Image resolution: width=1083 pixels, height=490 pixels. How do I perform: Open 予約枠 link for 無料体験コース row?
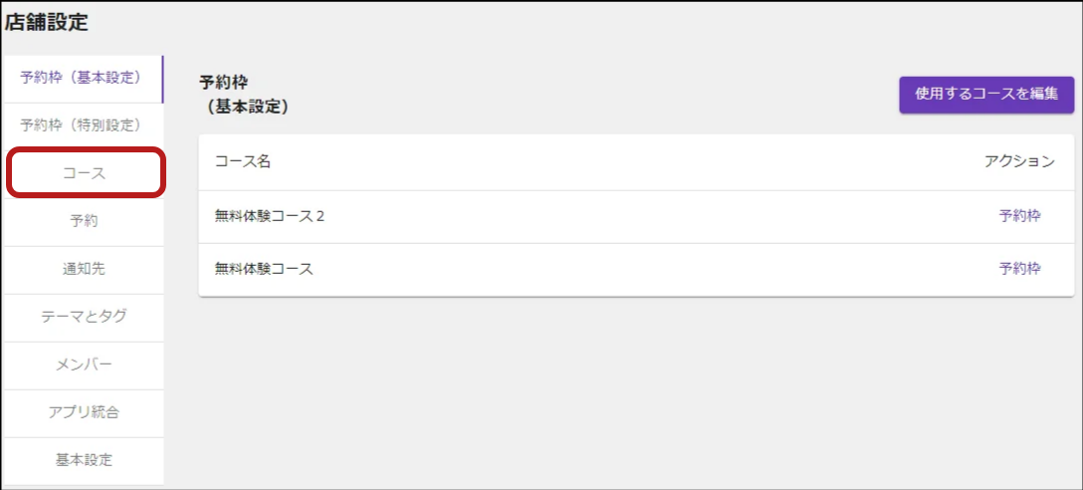1019,269
